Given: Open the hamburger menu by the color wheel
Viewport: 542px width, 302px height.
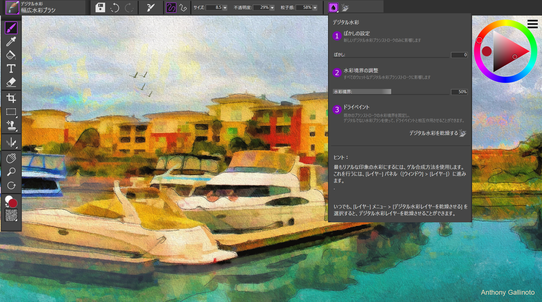Looking at the screenshot, I should tap(532, 24).
